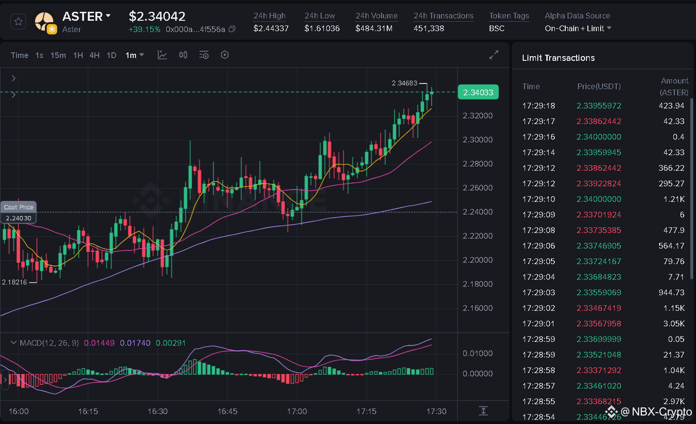This screenshot has height=424, width=696.
Task: Expand the top chart legend arrow
Action: click(x=14, y=78)
